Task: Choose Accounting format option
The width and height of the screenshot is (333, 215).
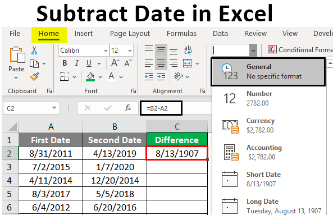Action: [269, 152]
